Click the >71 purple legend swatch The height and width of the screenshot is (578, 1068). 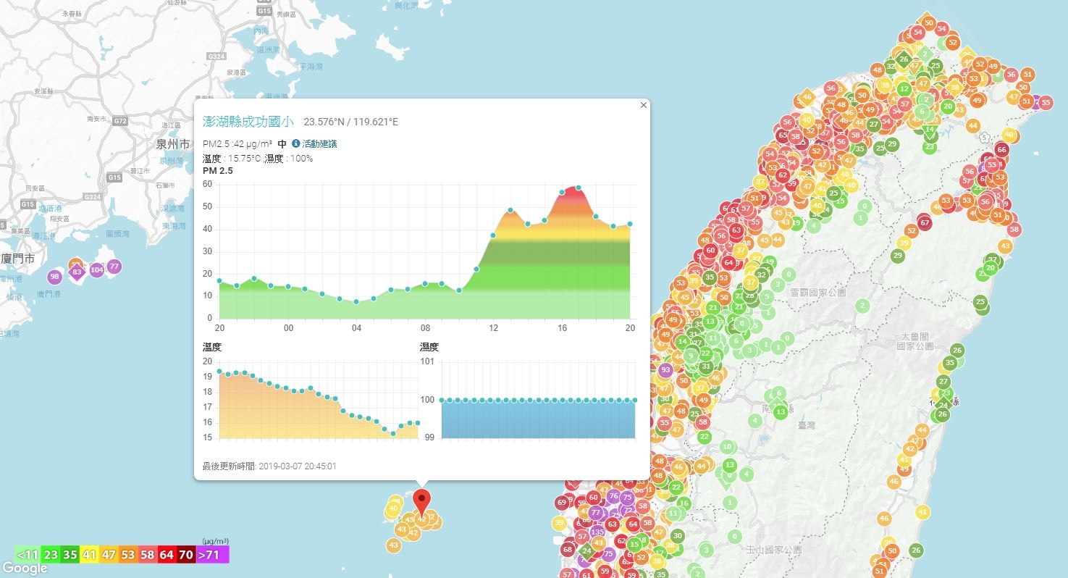tap(213, 555)
